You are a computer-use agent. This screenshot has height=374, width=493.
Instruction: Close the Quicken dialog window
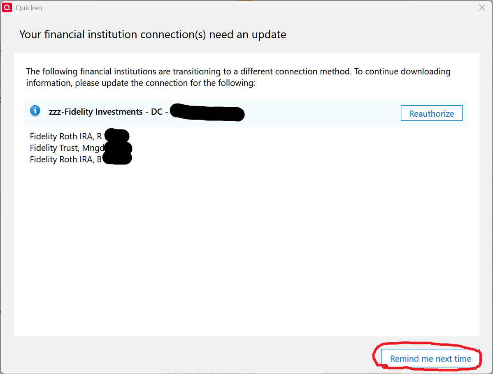coord(481,7)
